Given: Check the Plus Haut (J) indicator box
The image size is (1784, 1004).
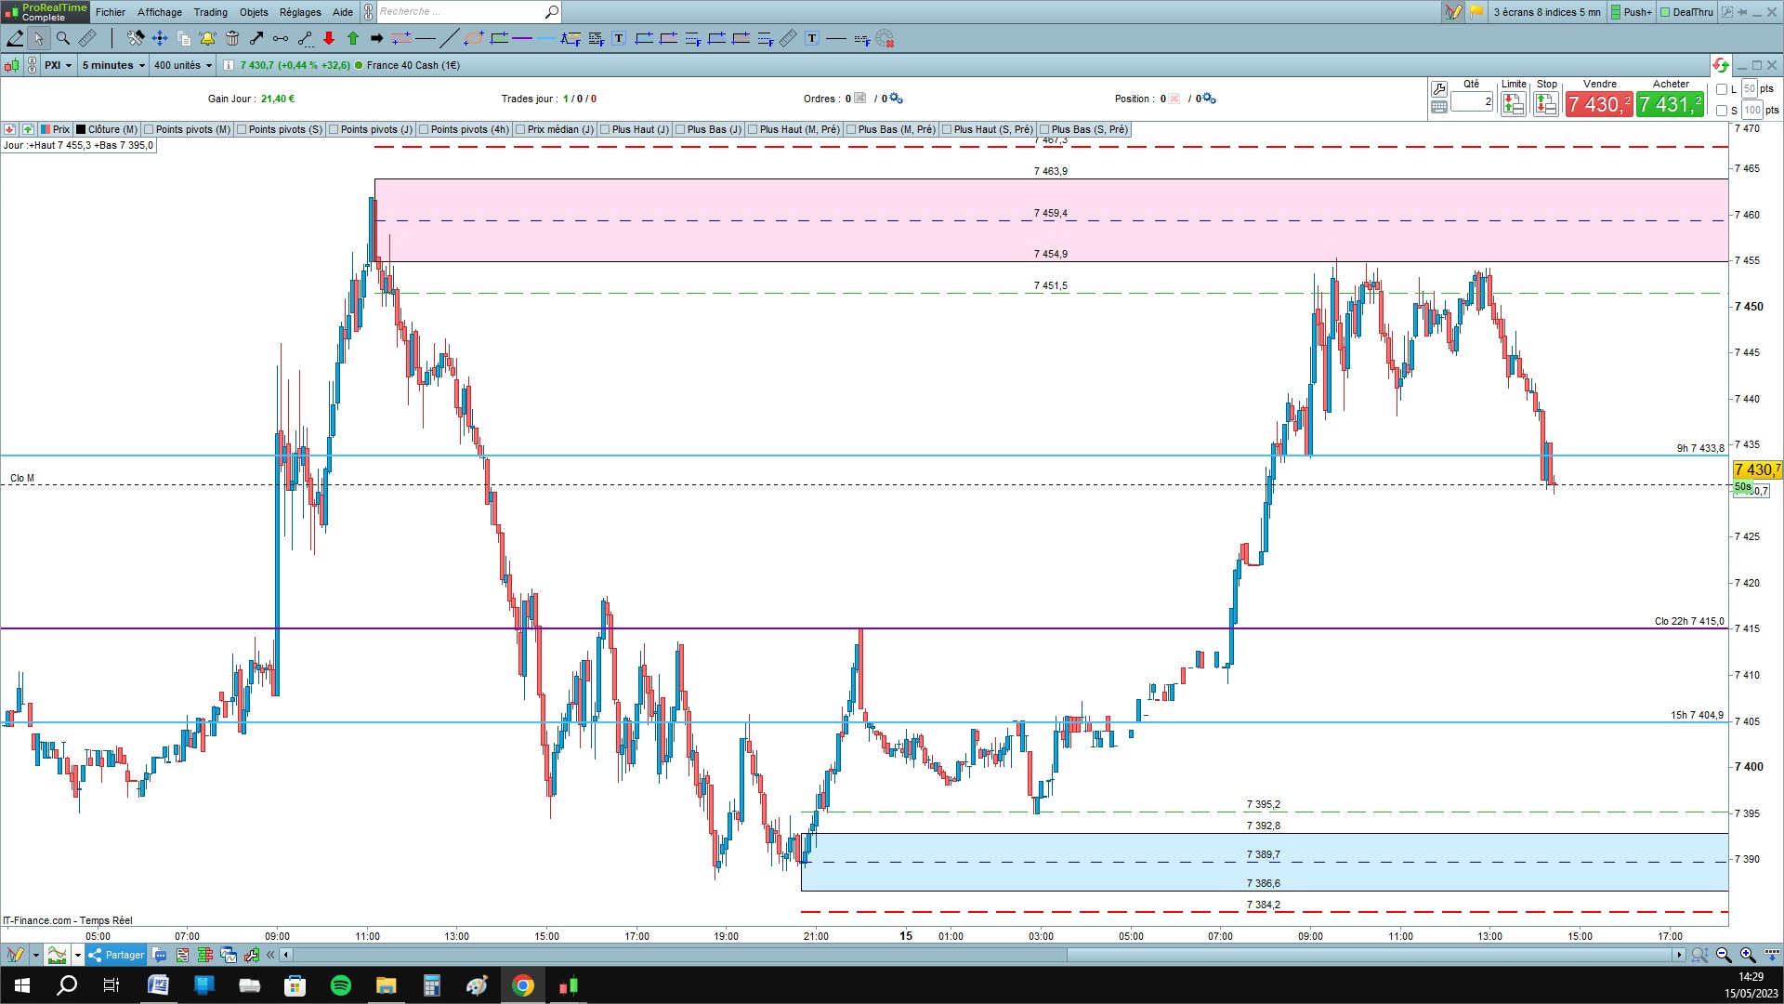Looking at the screenshot, I should (x=605, y=129).
